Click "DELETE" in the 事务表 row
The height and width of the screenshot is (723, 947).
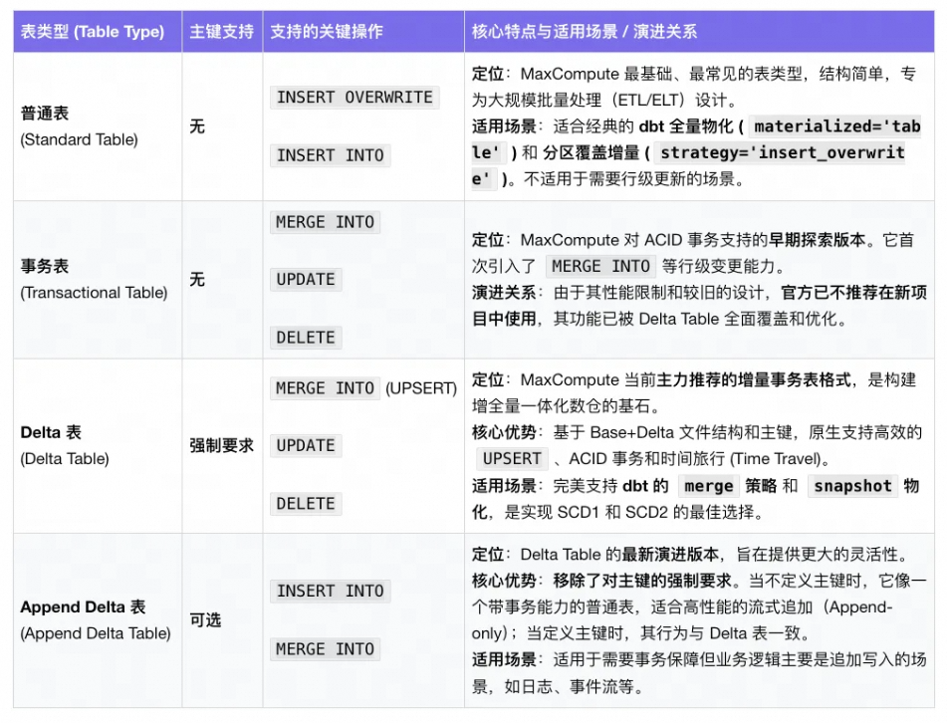coord(306,337)
